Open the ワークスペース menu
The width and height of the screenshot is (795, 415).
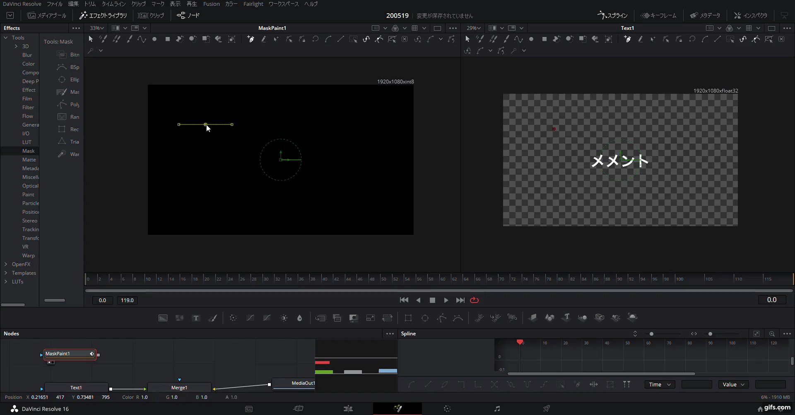[x=284, y=4]
